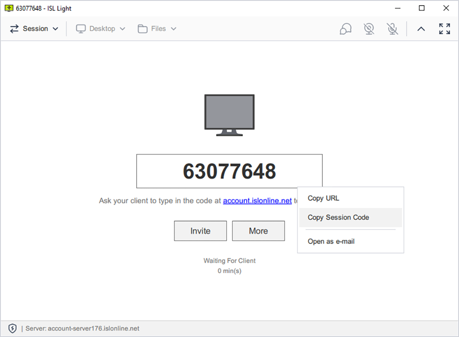Choose Copy URL in the context menu
The width and height of the screenshot is (459, 337).
[x=323, y=198]
